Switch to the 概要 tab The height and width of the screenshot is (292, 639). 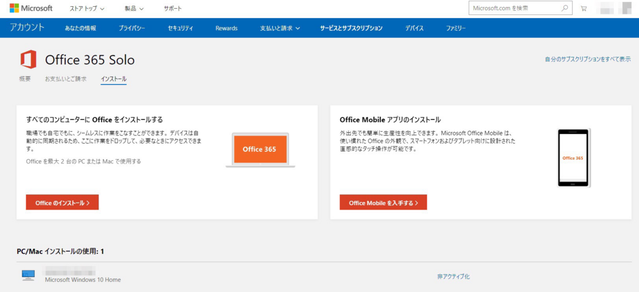tap(25, 79)
